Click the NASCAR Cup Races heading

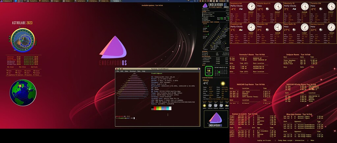click(x=250, y=84)
